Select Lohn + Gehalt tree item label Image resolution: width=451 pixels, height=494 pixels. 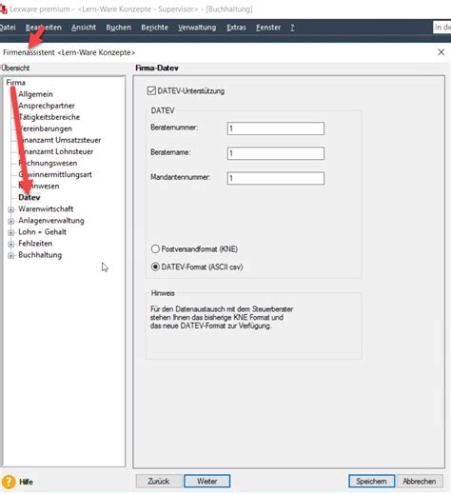42,232
